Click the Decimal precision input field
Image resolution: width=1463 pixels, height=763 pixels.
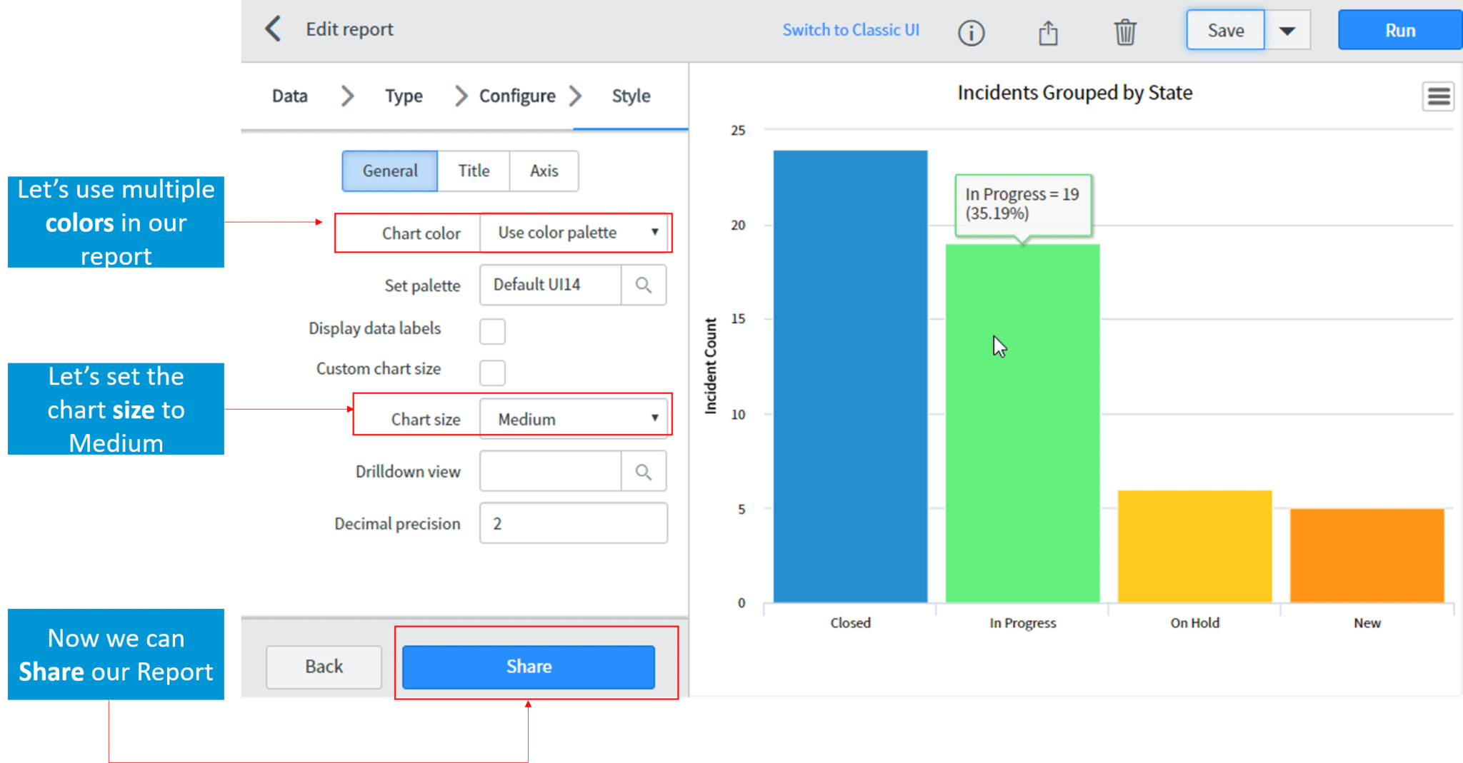tap(574, 524)
